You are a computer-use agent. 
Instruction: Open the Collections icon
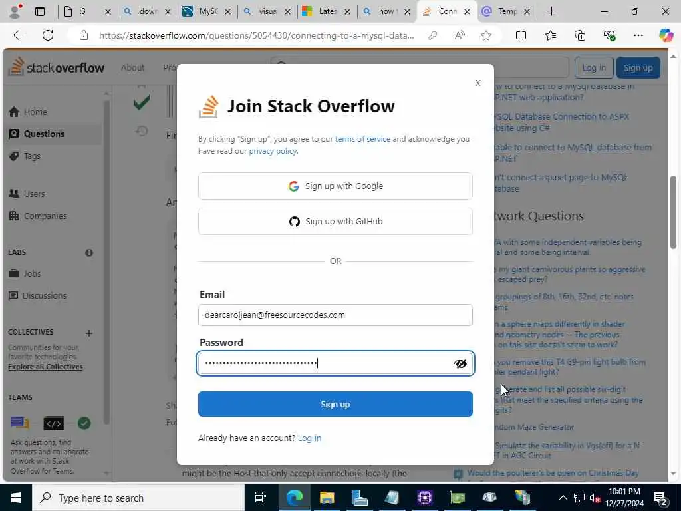pos(580,35)
